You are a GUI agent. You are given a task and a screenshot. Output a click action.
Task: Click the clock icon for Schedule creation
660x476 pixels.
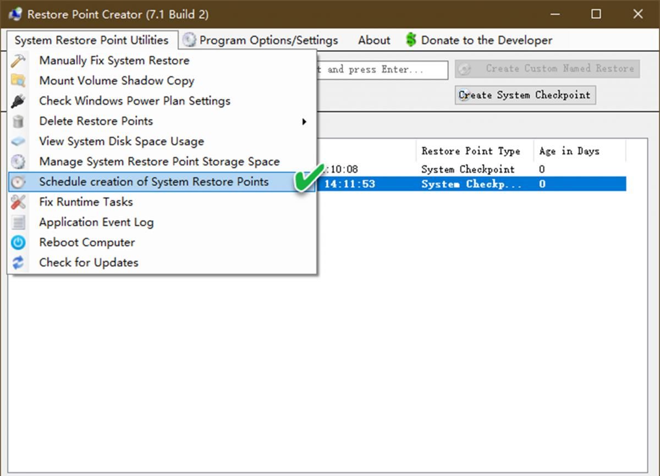pos(18,182)
